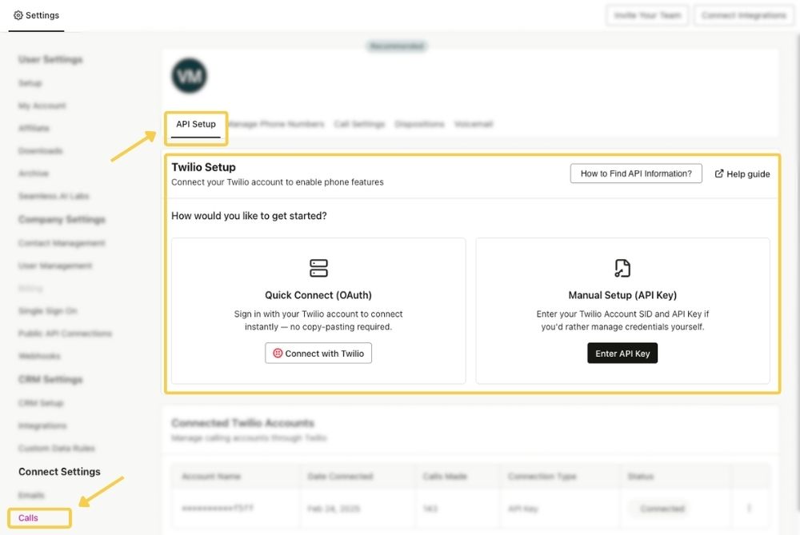Open My Account in sidebar
800x535 pixels.
click(x=42, y=106)
